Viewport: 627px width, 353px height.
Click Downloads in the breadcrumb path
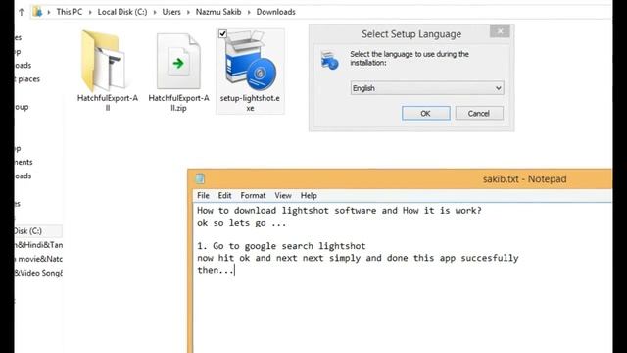(275, 12)
